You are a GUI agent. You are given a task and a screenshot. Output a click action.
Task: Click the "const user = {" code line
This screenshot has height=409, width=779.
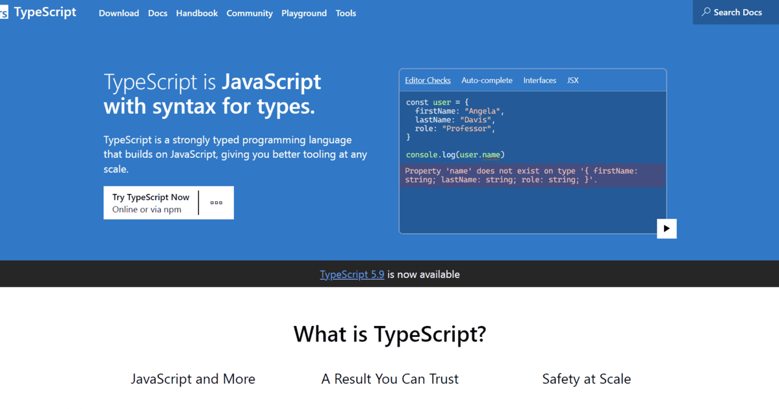coord(437,103)
